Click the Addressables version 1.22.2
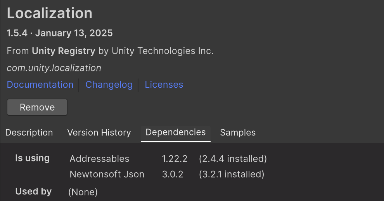This screenshot has width=384, height=201. 175,159
